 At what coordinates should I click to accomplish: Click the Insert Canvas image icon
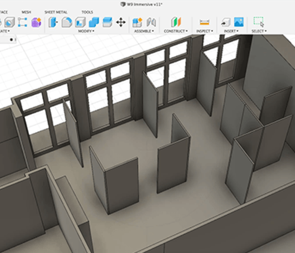pyautogui.click(x=239, y=22)
